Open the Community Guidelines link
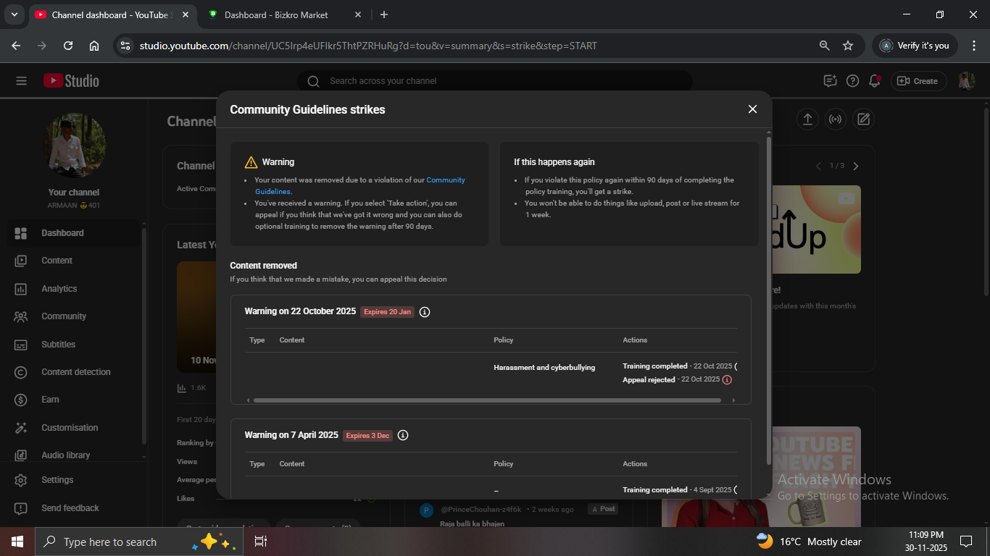This screenshot has width=990, height=556. 445,180
